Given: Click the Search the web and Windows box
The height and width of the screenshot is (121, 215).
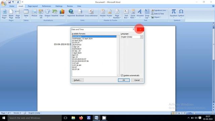Looking at the screenshot, I should point(35,118).
